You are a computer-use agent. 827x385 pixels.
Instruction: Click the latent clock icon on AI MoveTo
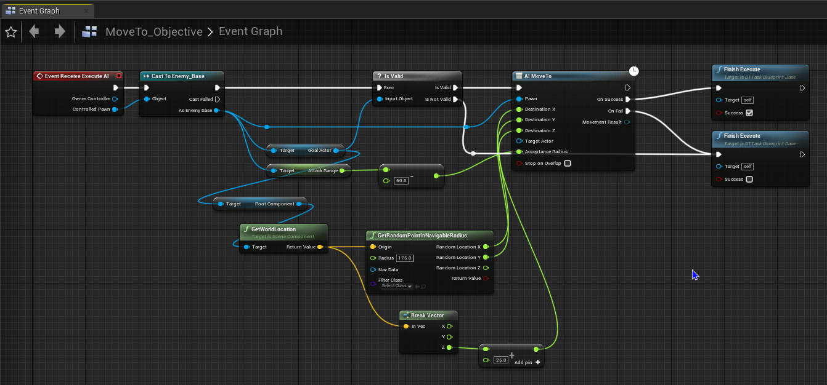[x=633, y=71]
